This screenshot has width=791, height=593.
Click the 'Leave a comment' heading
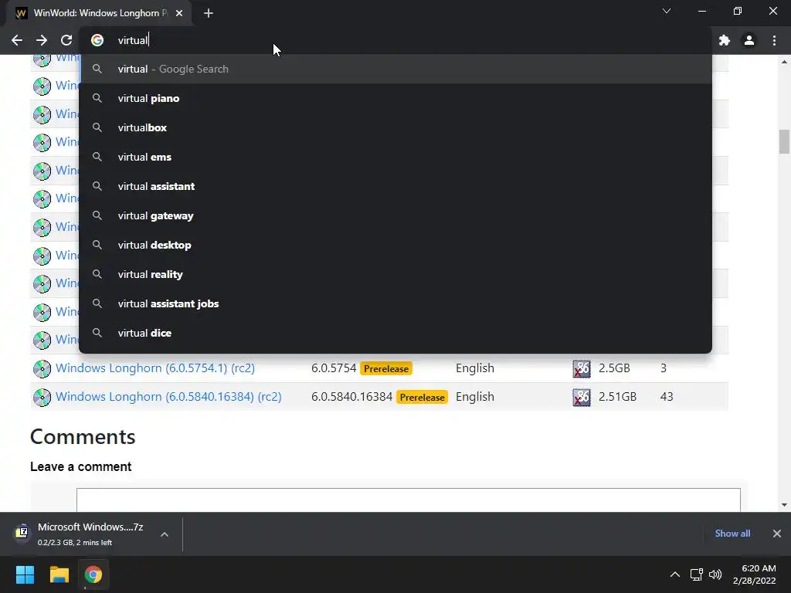tap(80, 466)
